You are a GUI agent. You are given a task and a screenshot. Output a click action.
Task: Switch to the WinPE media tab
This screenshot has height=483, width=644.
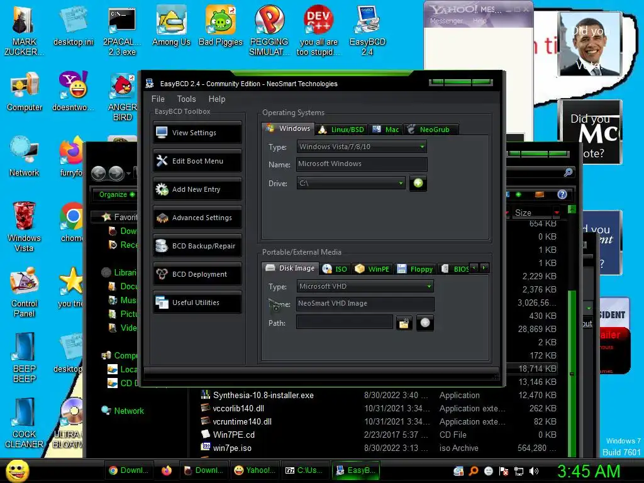372,269
